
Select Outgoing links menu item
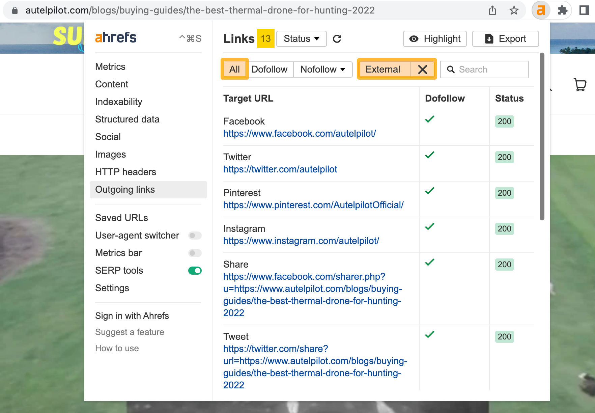pyautogui.click(x=148, y=190)
